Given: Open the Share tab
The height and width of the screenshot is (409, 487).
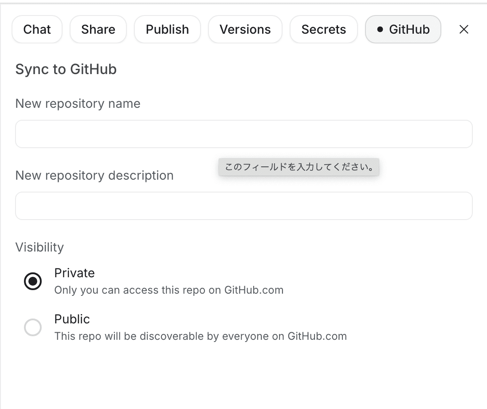Looking at the screenshot, I should 98,30.
